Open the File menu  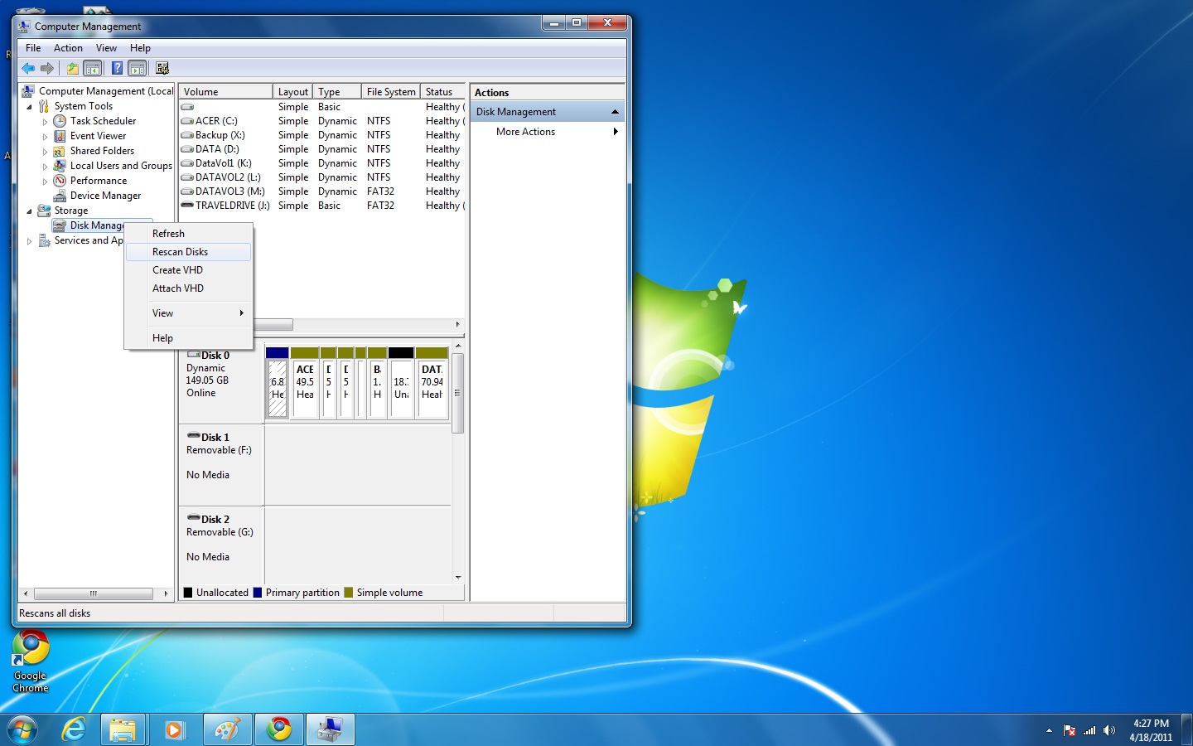33,48
